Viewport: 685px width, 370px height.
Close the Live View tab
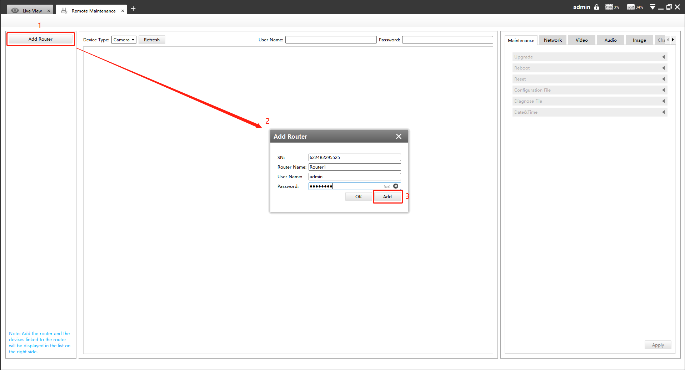[49, 11]
